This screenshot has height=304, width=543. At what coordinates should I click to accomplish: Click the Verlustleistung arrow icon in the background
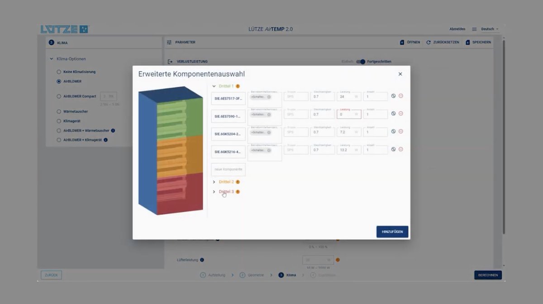[x=170, y=62]
